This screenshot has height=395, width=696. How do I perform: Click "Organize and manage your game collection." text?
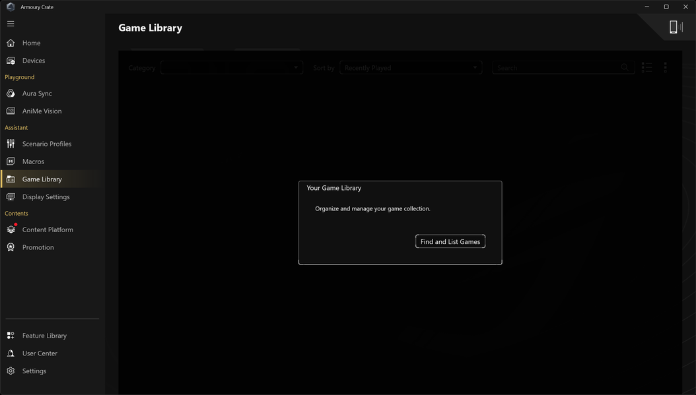(x=373, y=209)
